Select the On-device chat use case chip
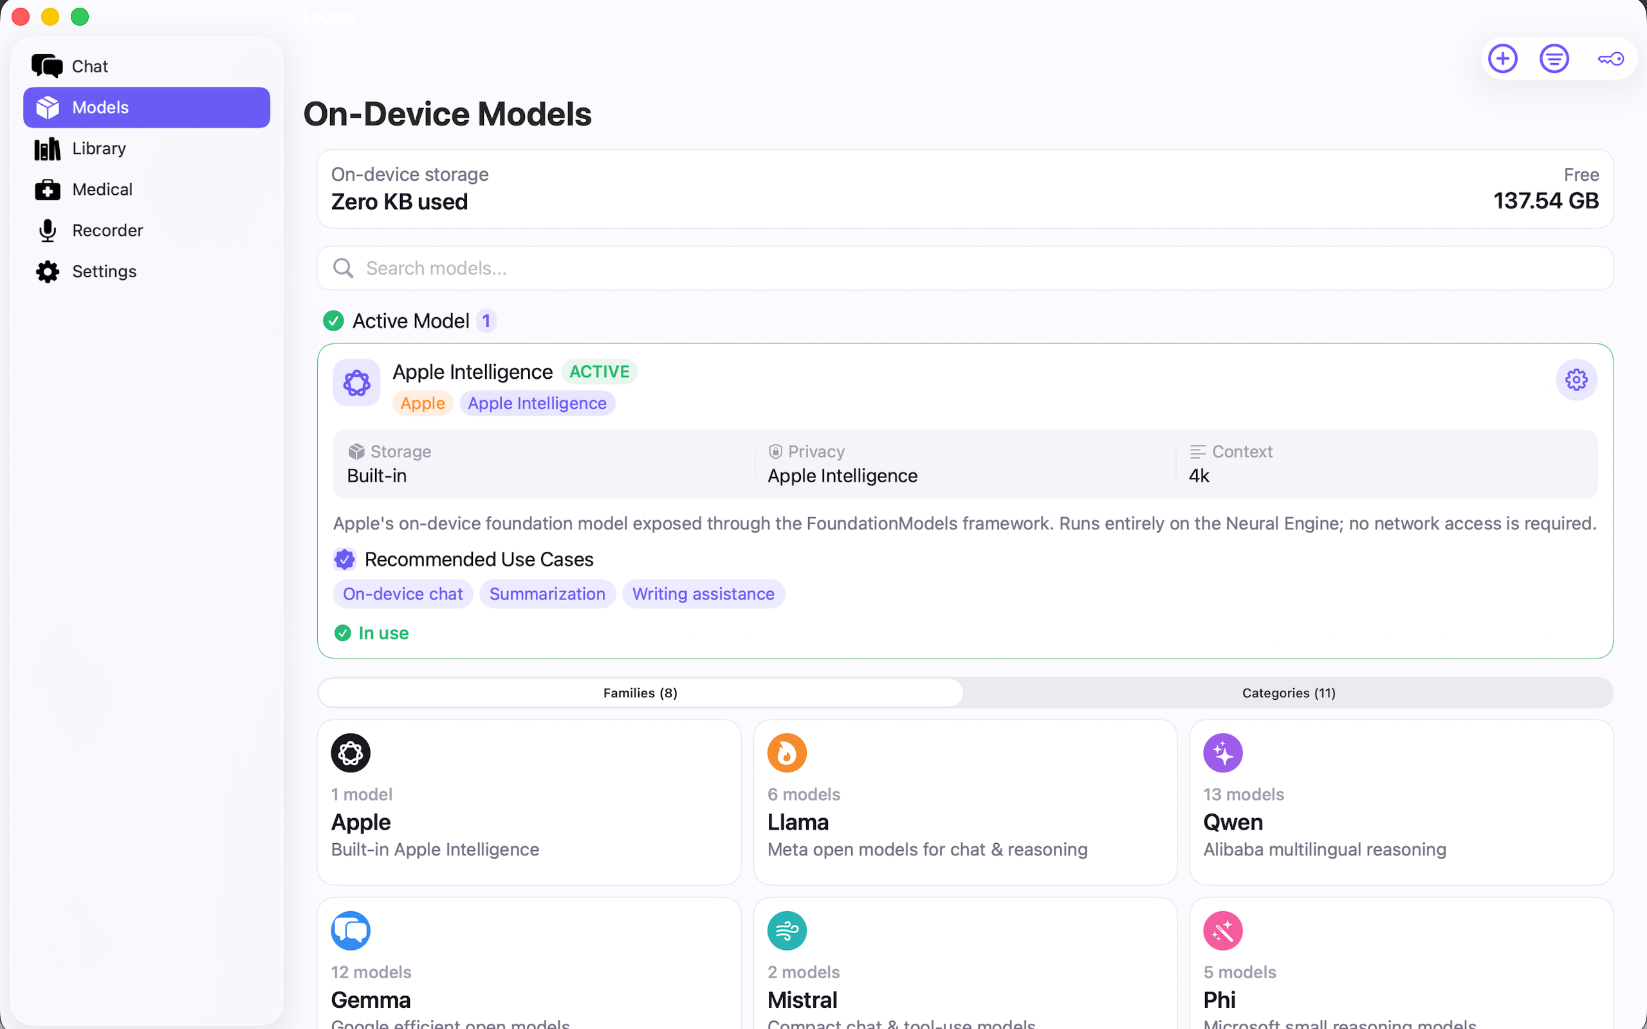This screenshot has width=1647, height=1029. click(403, 594)
